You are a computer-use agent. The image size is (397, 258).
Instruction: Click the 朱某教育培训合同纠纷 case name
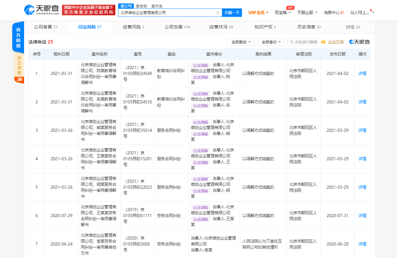(x=99, y=102)
